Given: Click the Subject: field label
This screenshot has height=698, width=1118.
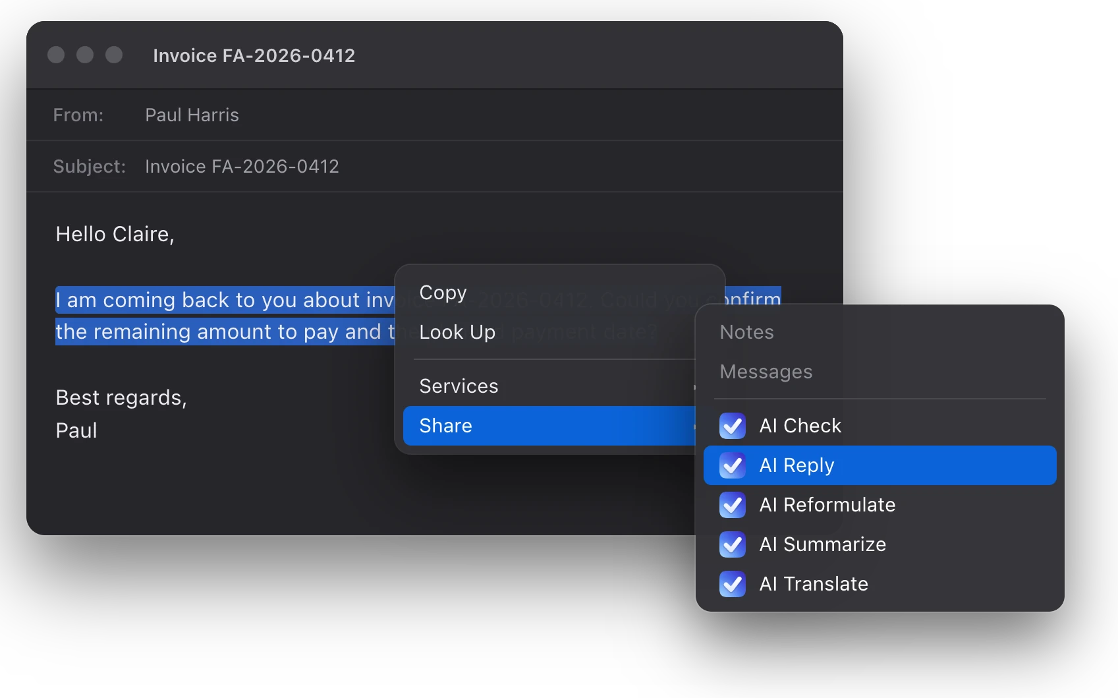Looking at the screenshot, I should tap(89, 166).
